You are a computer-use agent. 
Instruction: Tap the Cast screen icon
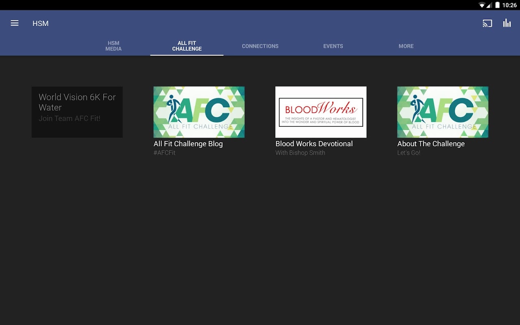click(487, 23)
